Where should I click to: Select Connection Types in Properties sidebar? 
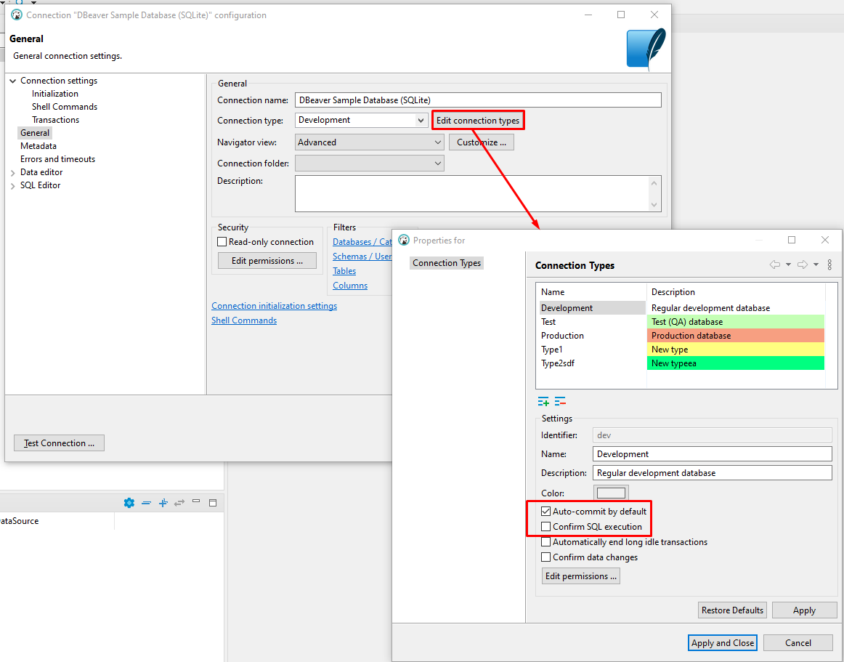tap(447, 263)
